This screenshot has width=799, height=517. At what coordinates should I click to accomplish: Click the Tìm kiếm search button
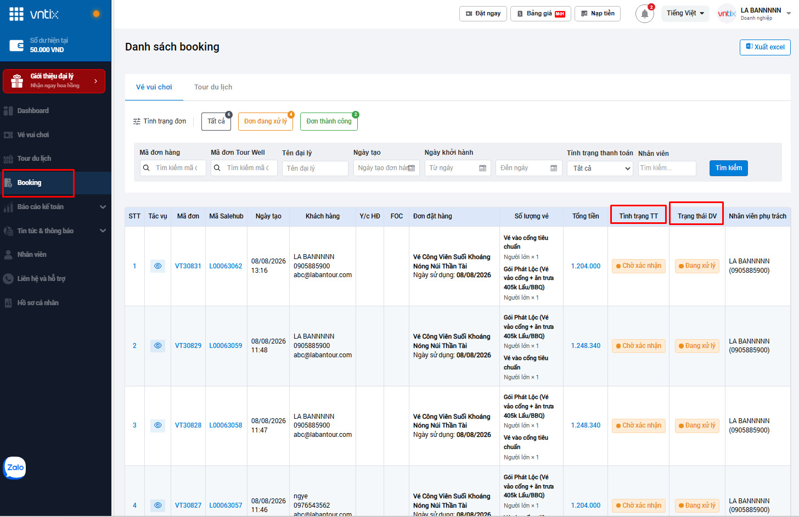728,168
